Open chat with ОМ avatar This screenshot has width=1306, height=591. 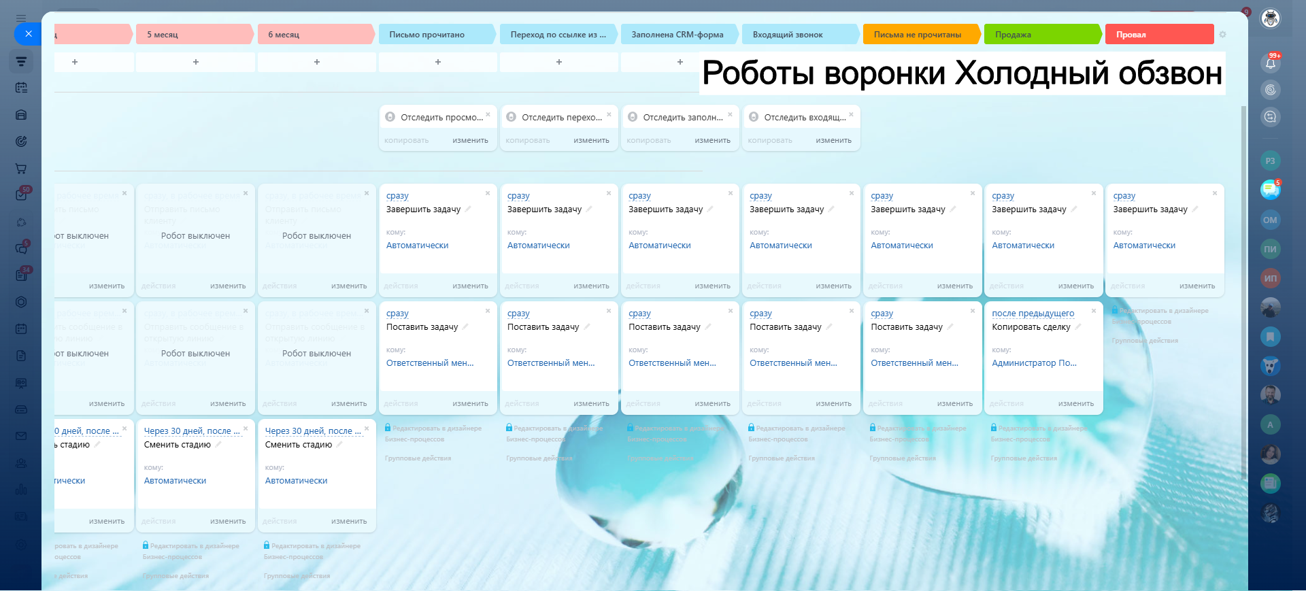pos(1271,220)
